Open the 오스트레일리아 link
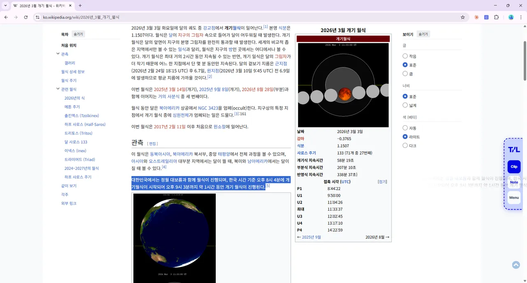Screen dimensions: 527x283 point(163,161)
